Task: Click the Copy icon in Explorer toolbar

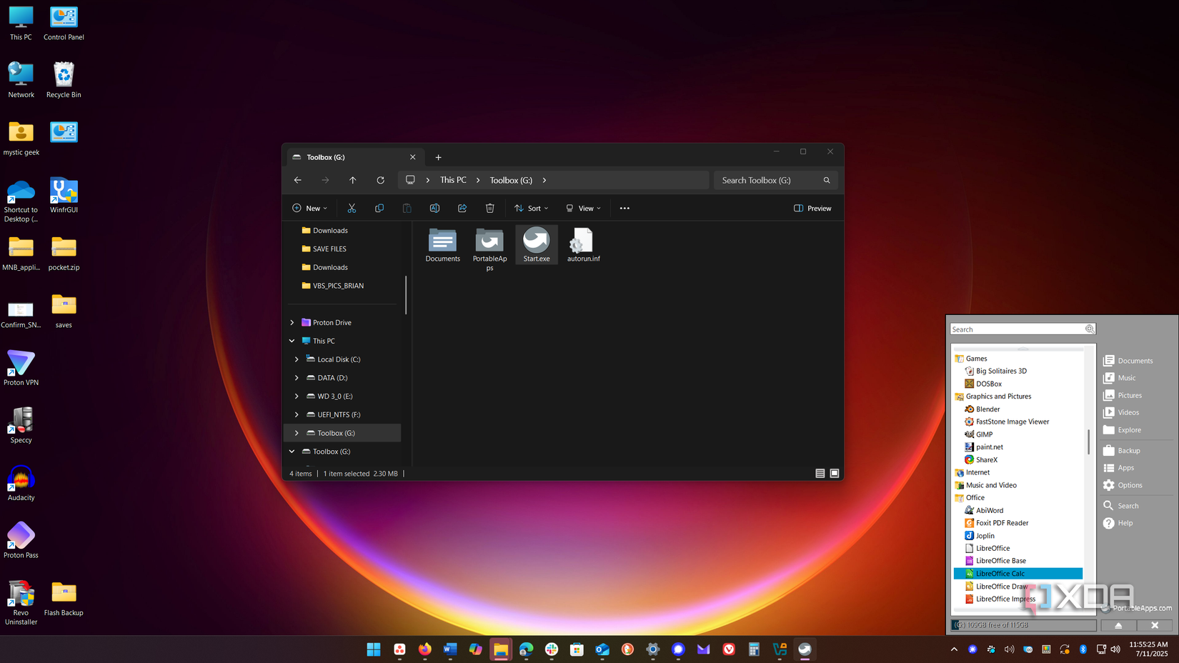Action: click(379, 208)
